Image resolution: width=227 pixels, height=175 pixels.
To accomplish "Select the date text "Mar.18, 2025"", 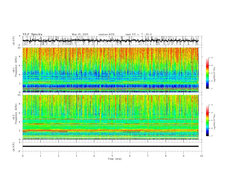I will (x=80, y=34).
